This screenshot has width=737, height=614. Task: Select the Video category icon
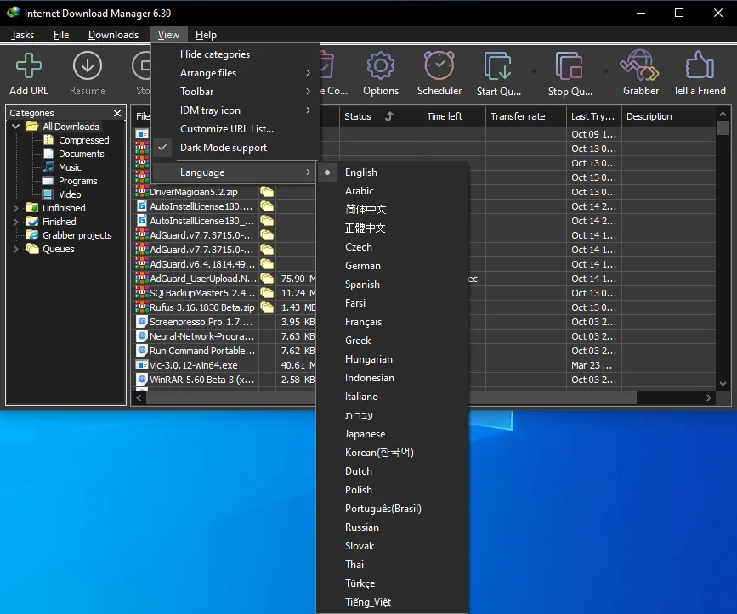point(48,194)
